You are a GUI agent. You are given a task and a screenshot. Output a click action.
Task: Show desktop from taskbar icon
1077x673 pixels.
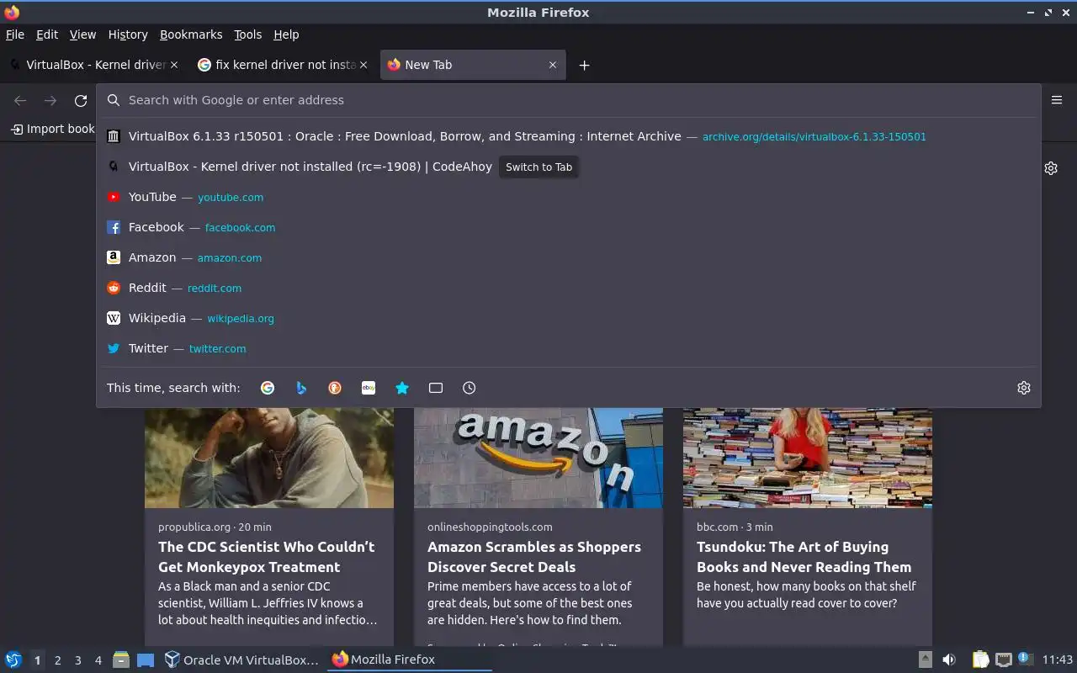(146, 660)
